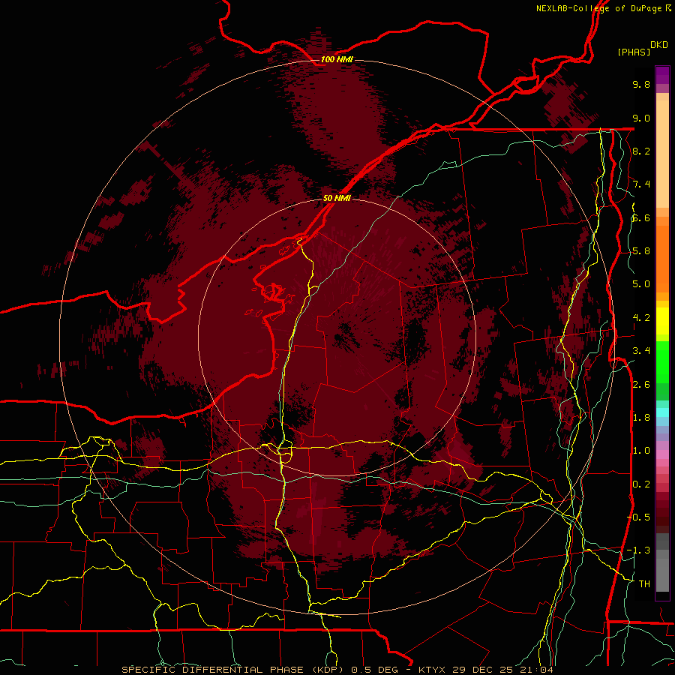Click the 9.0 legend value

641,118
